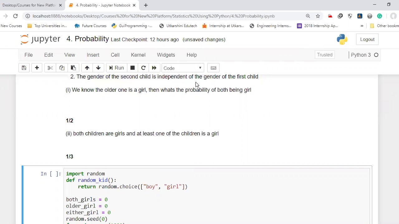This screenshot has height=224, width=399.
Task: Open the Insert menu
Action: (93, 55)
